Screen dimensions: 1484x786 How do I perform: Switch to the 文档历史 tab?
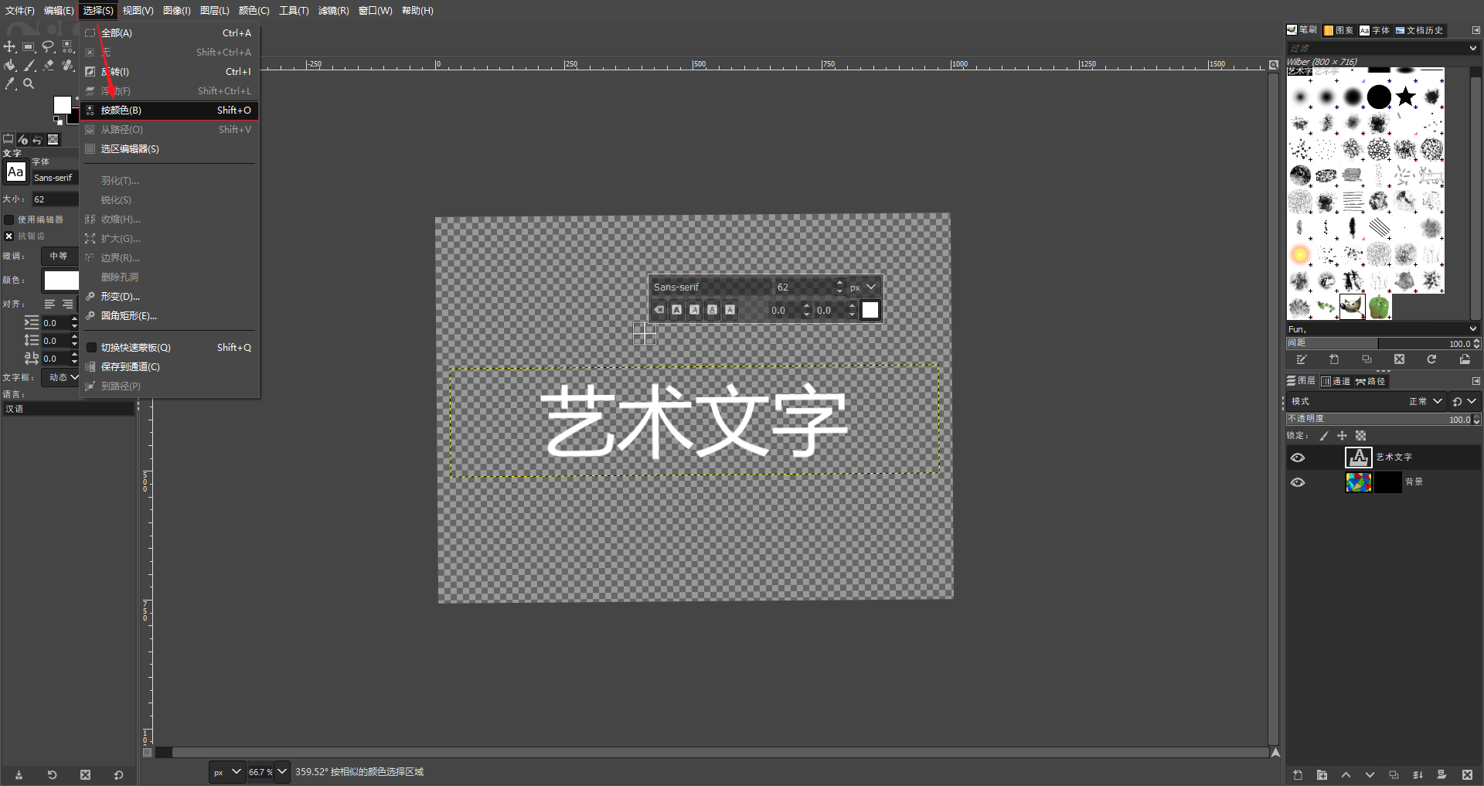click(1419, 30)
